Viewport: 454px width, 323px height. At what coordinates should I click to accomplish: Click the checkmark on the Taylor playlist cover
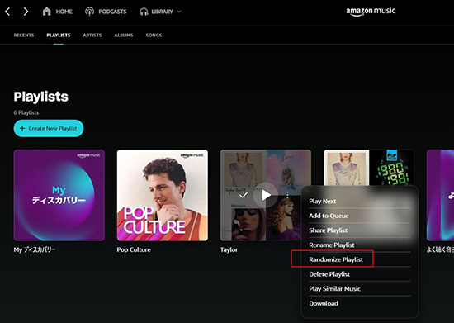tap(244, 195)
